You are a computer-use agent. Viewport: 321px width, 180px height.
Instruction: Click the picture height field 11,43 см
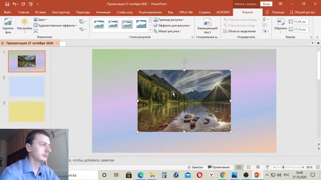(300, 21)
